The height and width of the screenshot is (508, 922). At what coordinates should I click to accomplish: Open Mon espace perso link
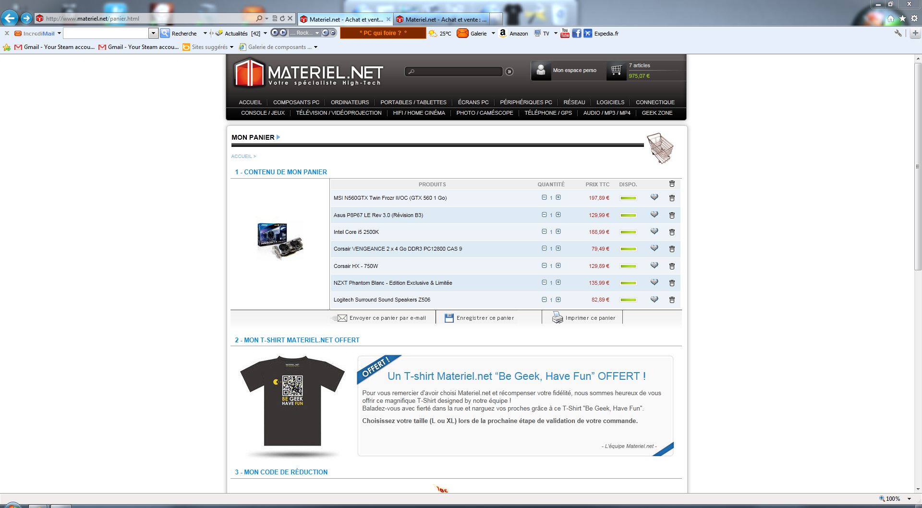[x=574, y=70]
